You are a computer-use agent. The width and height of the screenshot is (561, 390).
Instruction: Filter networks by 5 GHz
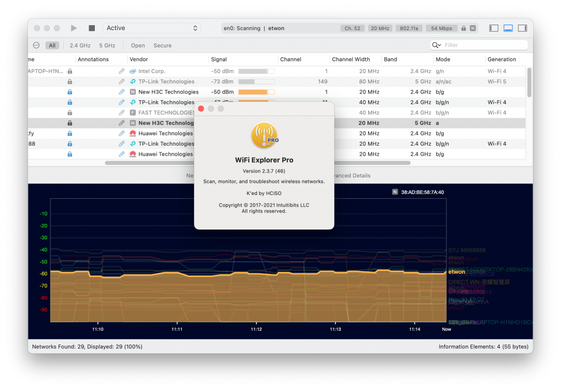[x=107, y=45]
